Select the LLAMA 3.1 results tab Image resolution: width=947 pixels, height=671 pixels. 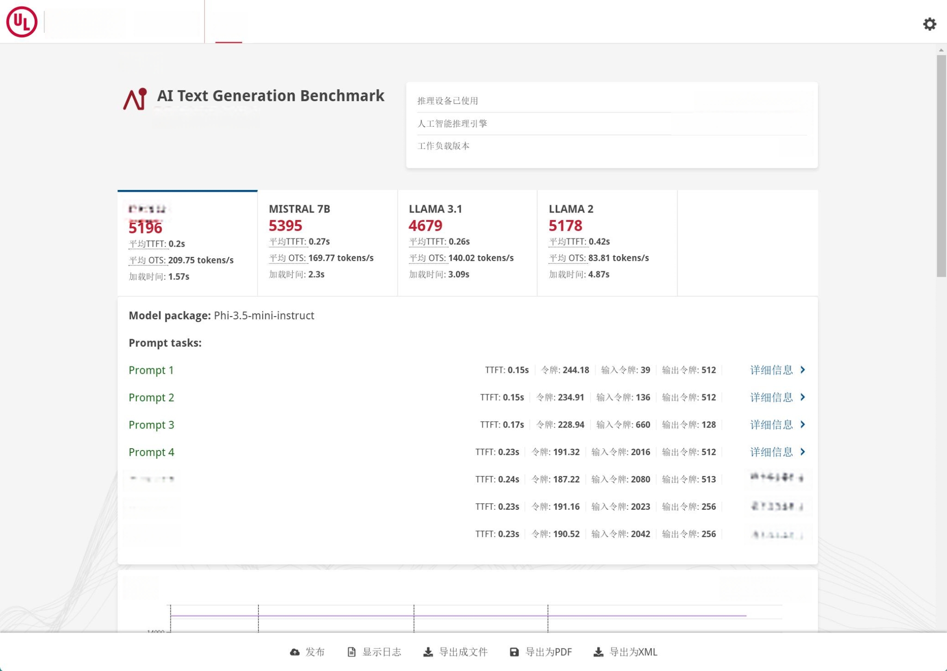pos(467,243)
